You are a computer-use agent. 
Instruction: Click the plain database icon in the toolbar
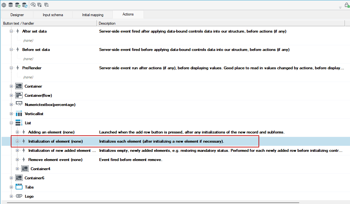coord(10,5)
